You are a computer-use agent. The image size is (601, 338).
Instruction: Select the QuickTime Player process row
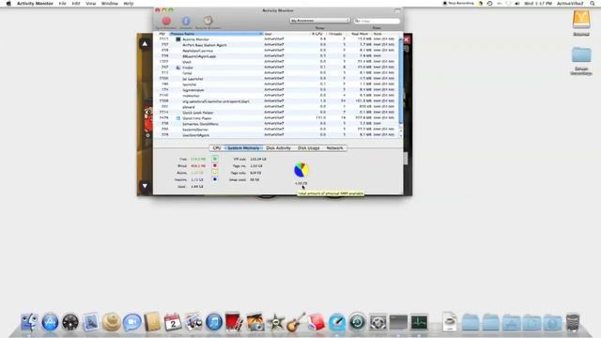(x=276, y=118)
